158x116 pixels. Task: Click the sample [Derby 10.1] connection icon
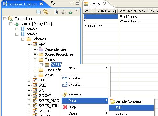[x=17, y=24]
